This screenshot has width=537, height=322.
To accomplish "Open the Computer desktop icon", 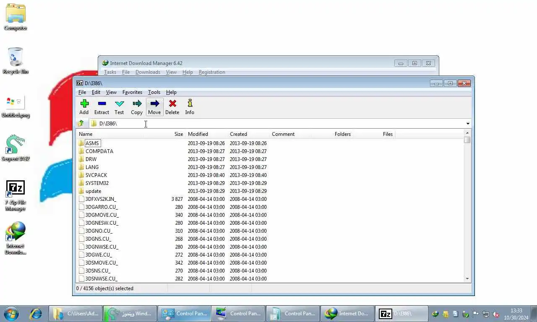I will pyautogui.click(x=16, y=17).
